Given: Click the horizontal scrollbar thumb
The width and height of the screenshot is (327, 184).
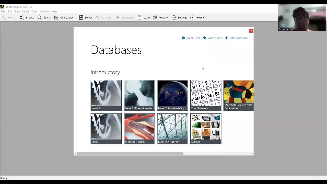Looking at the screenshot, I should pos(130,154).
